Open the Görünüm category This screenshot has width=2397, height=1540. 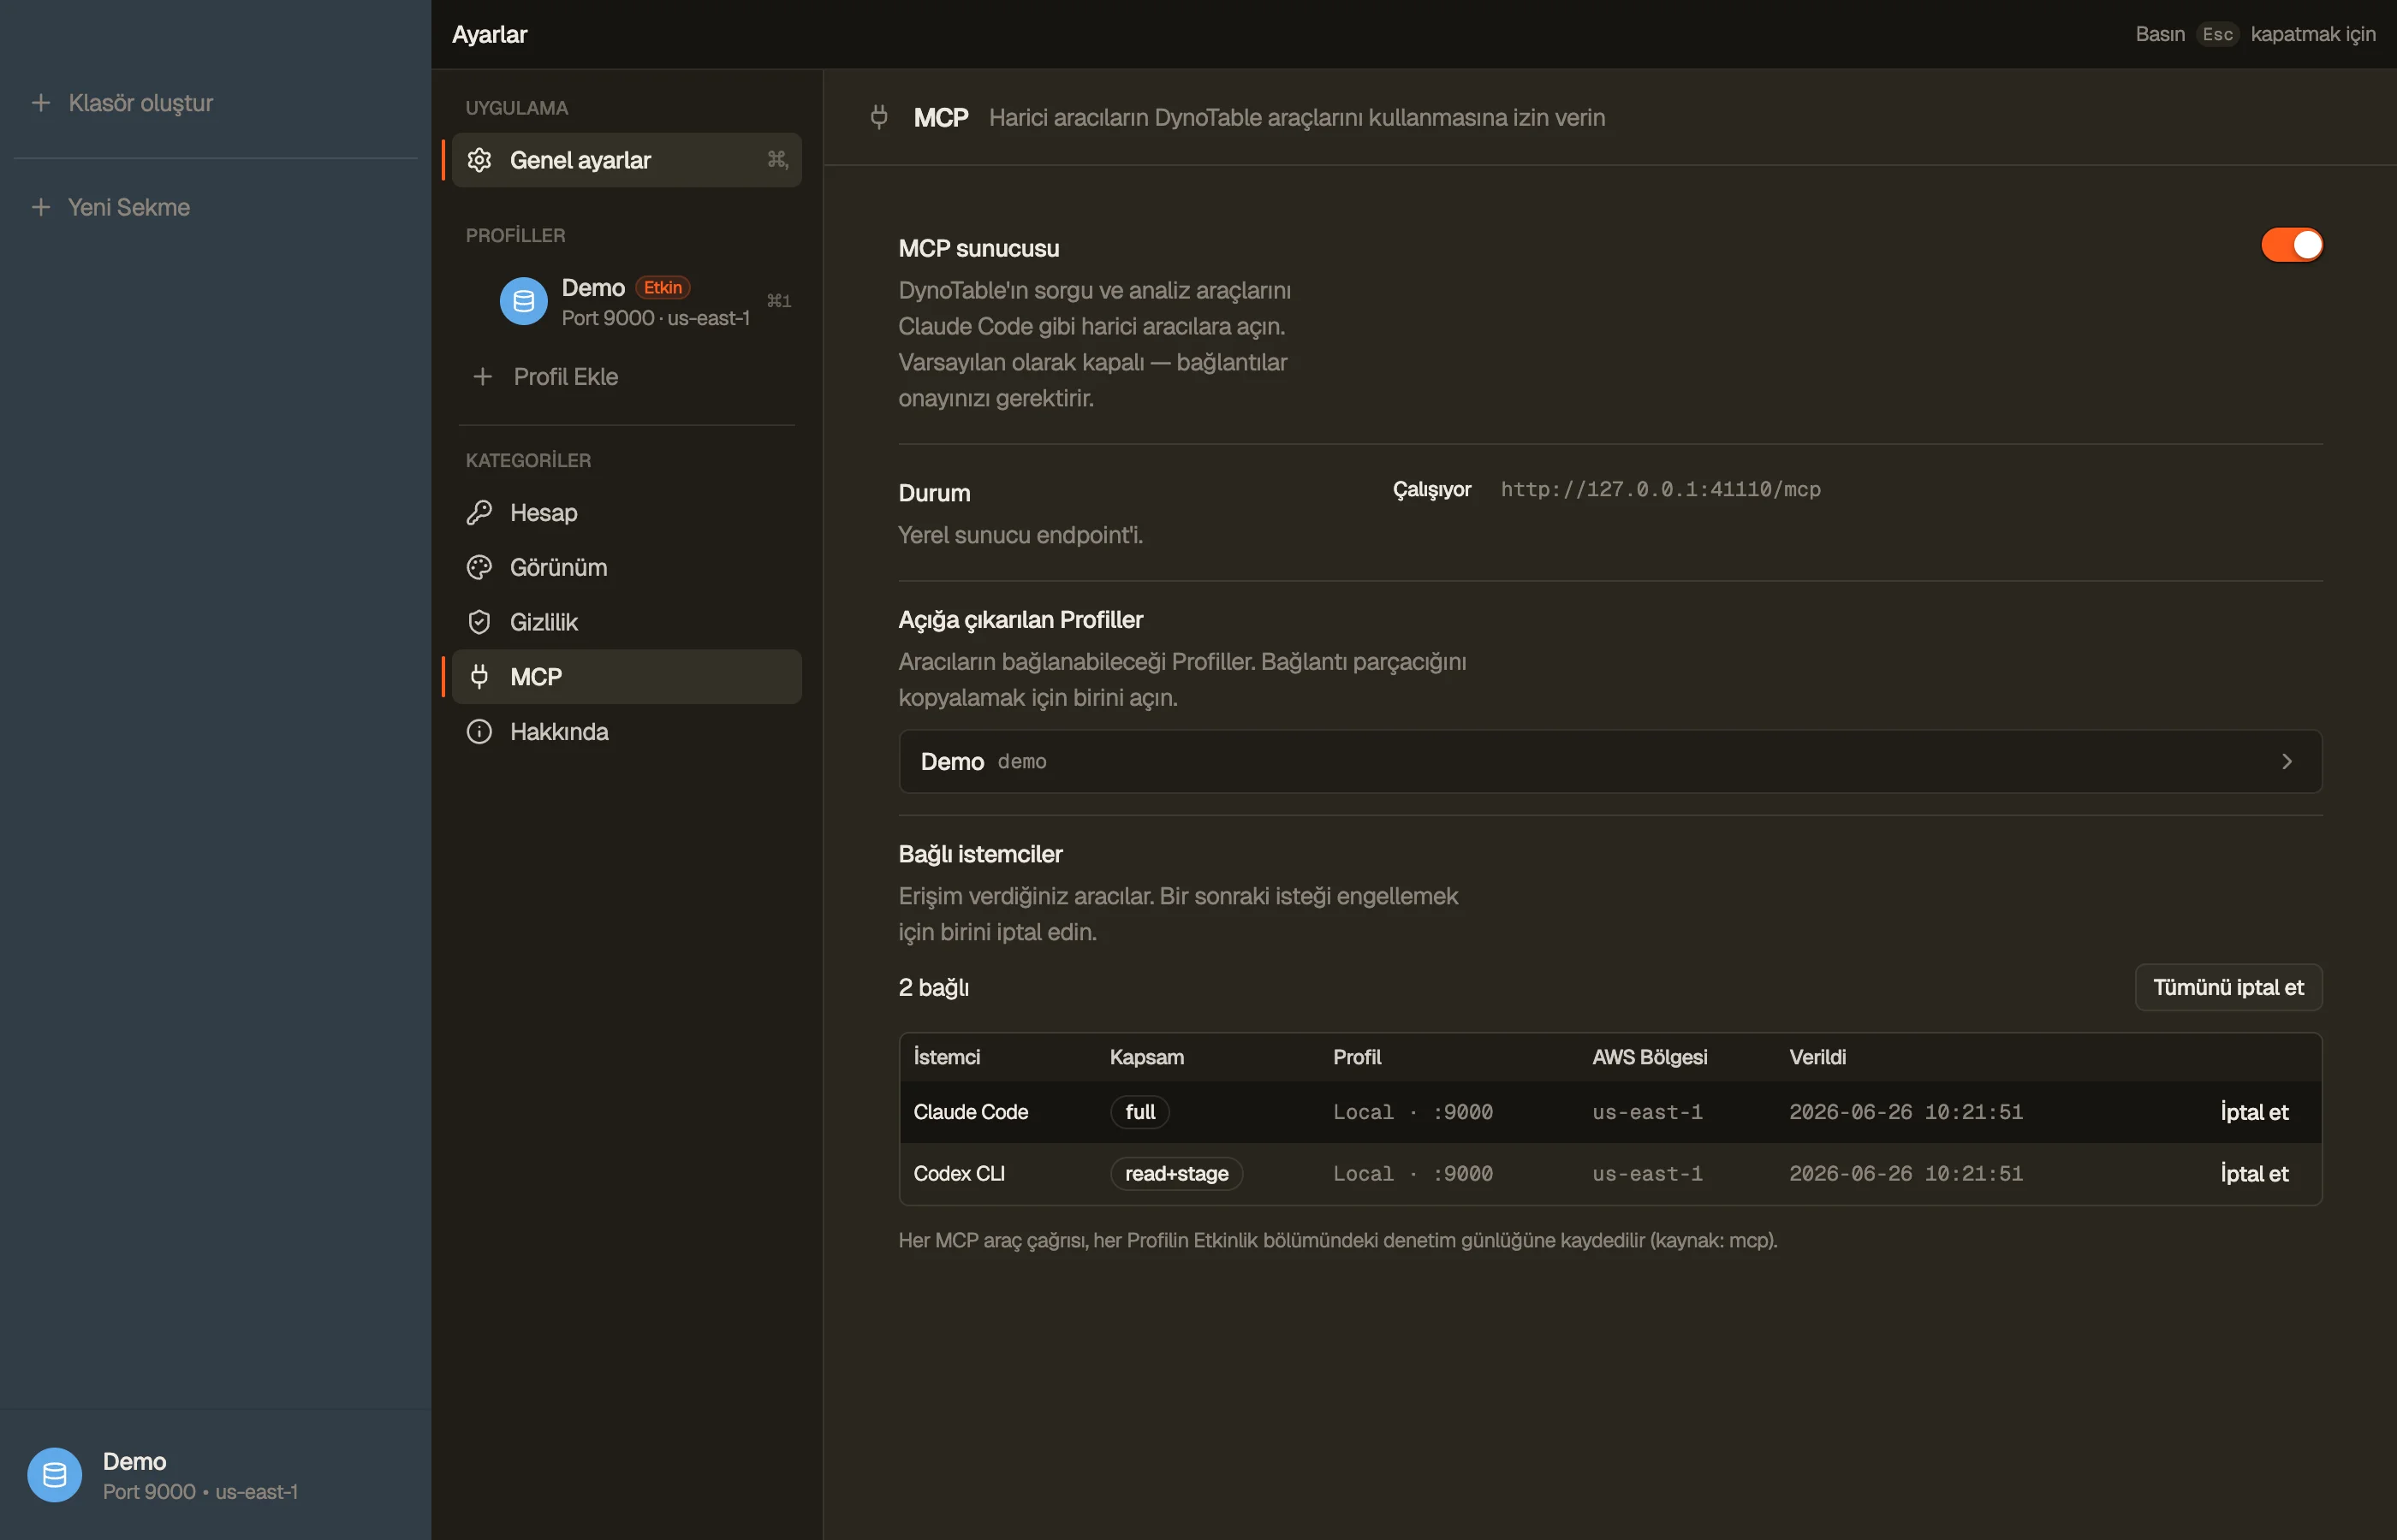tap(627, 568)
